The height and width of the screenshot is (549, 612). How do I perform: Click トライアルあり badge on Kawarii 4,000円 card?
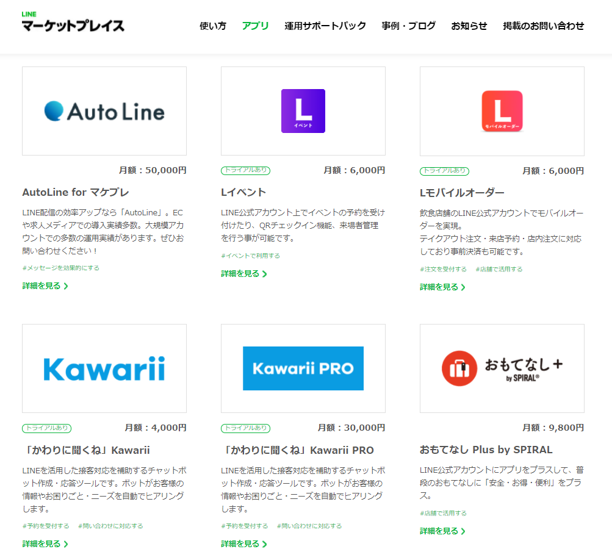coord(47,428)
